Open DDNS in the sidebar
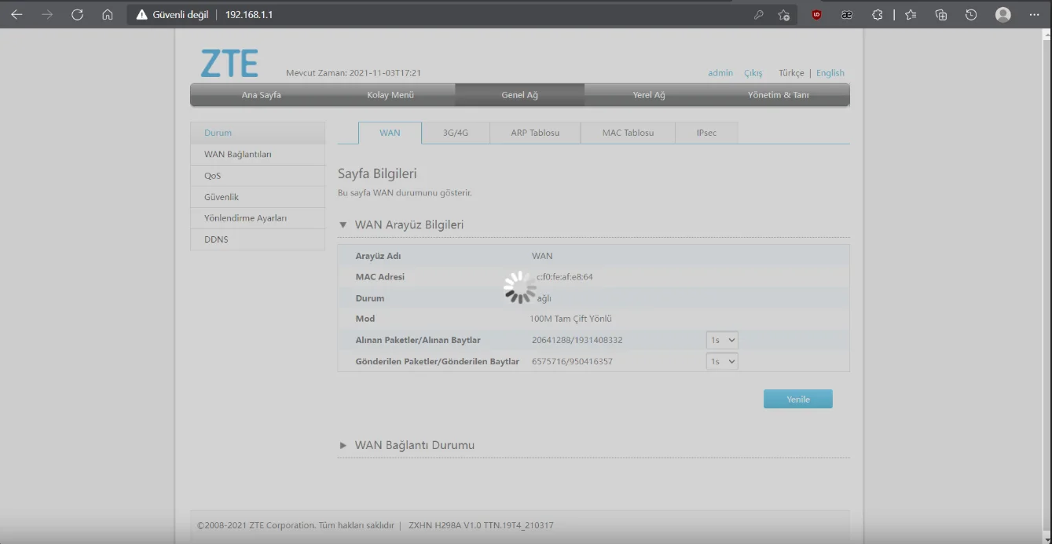1052x544 pixels. pyautogui.click(x=258, y=239)
